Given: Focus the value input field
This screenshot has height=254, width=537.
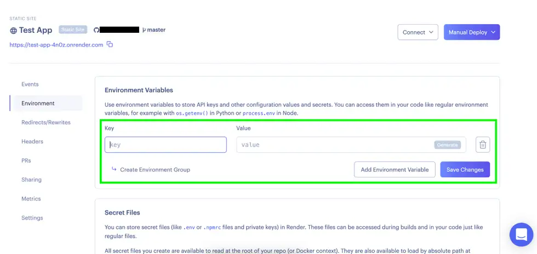Looking at the screenshot, I should pyautogui.click(x=351, y=145).
